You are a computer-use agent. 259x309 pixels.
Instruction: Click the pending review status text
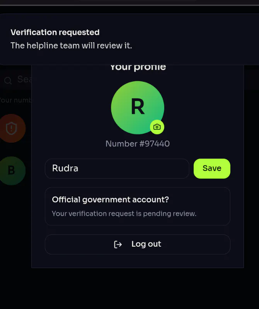pos(124,214)
